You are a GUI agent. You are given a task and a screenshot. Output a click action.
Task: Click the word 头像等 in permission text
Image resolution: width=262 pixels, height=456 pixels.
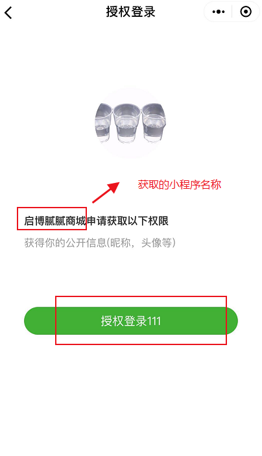pyautogui.click(x=157, y=243)
